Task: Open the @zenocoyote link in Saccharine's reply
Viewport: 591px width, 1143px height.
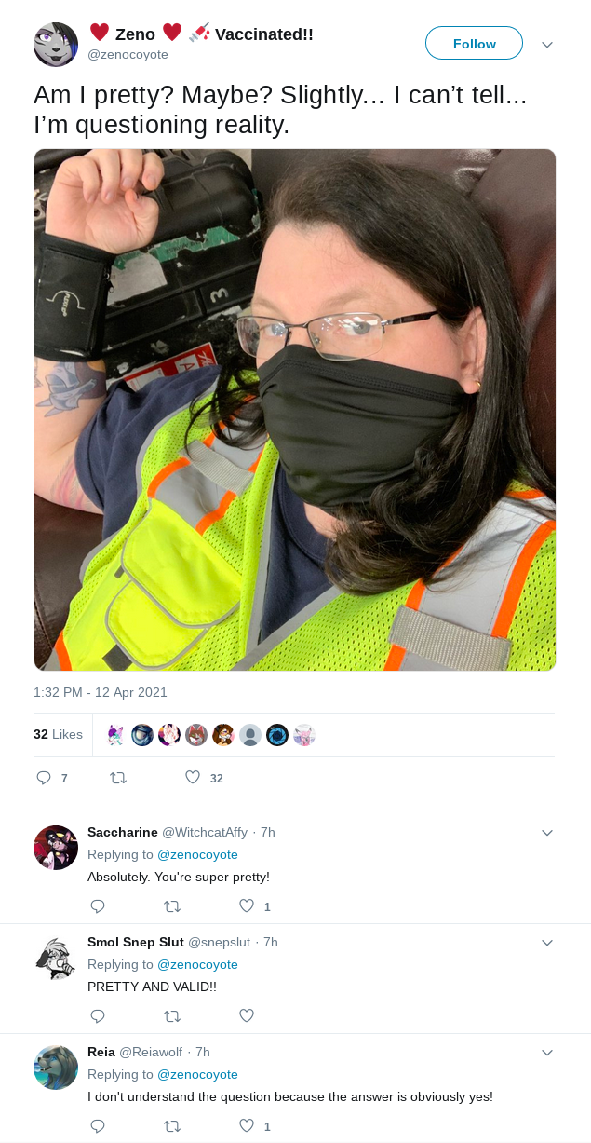Action: [197, 854]
